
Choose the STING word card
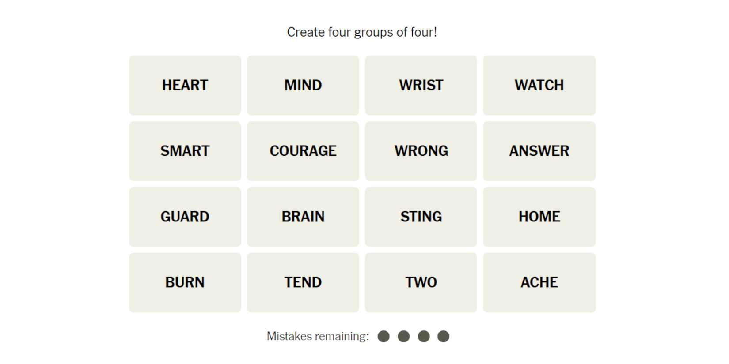(421, 217)
